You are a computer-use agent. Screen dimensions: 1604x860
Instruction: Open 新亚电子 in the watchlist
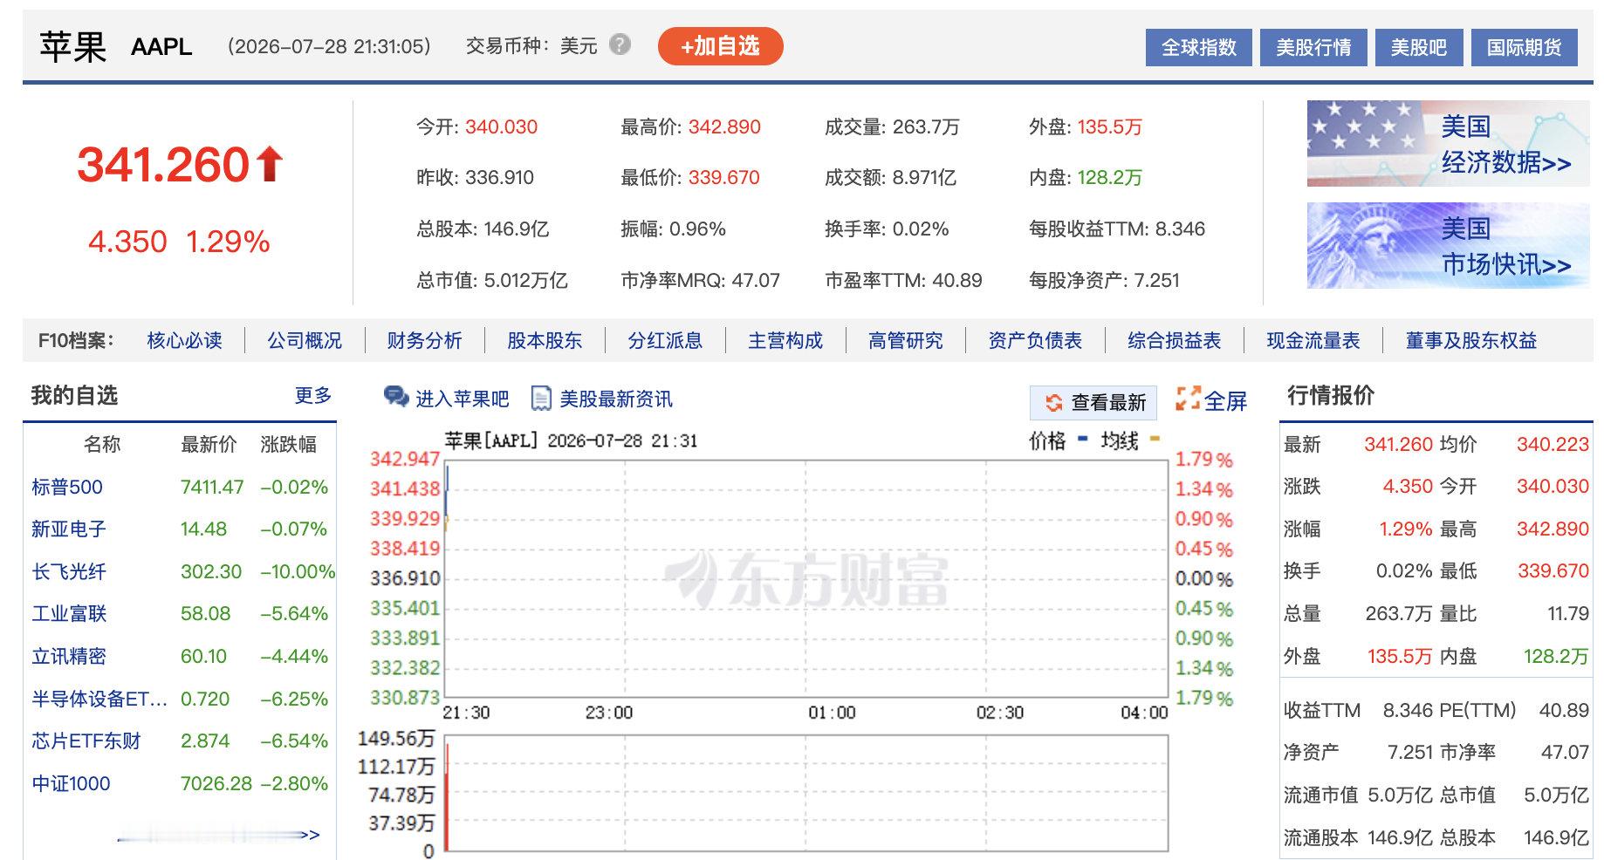69,529
